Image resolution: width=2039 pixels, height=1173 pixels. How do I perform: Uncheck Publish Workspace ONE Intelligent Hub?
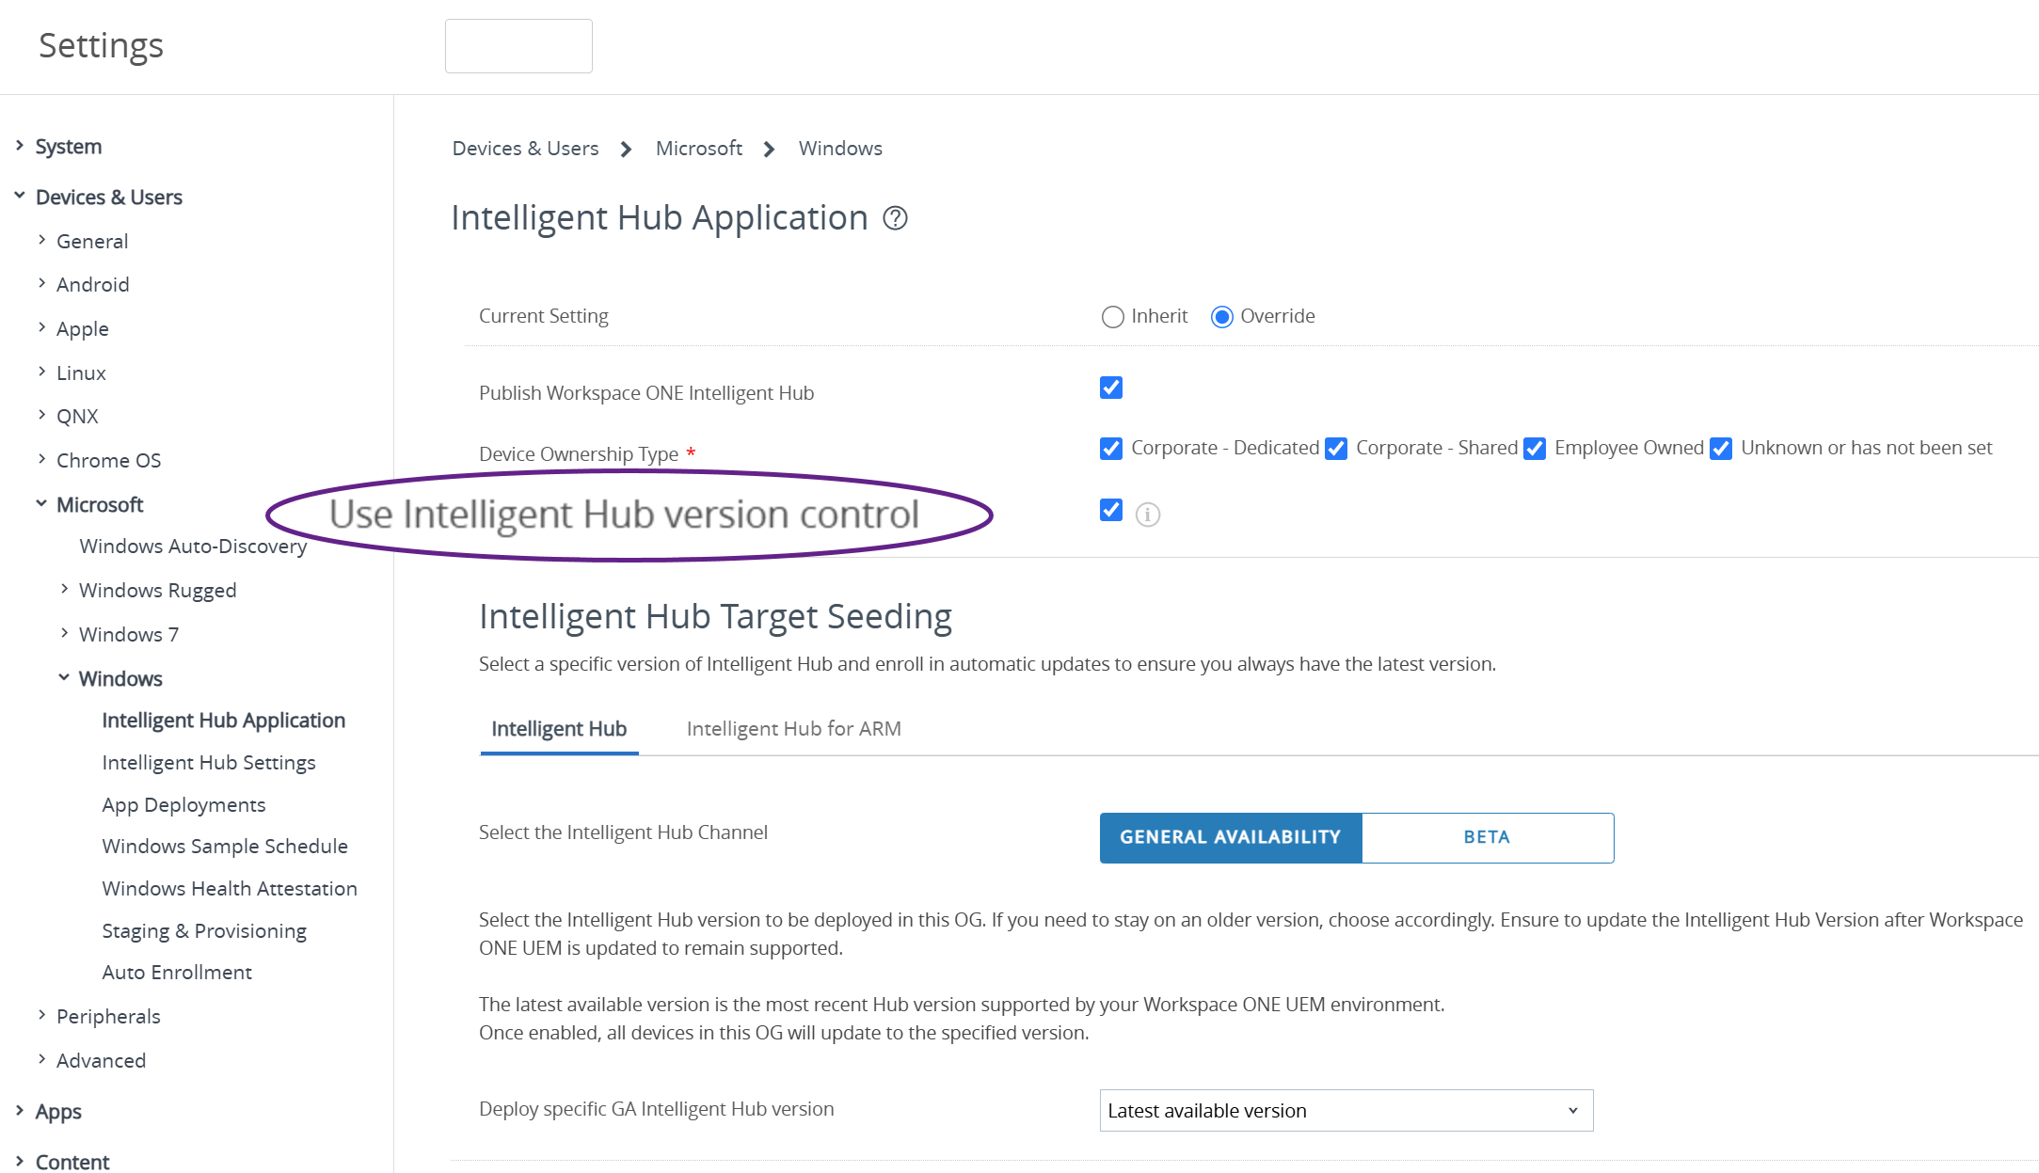point(1110,387)
